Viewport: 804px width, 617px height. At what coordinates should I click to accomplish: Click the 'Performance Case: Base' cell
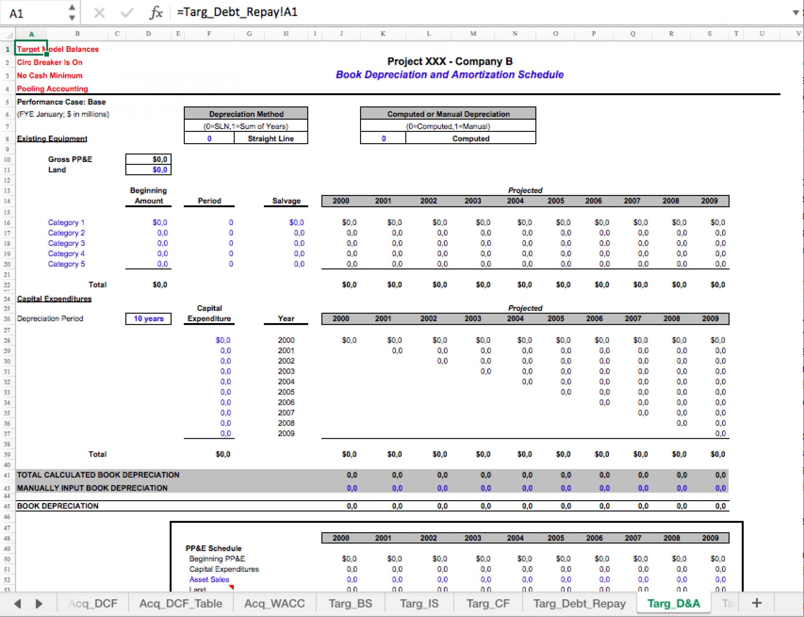click(61, 102)
